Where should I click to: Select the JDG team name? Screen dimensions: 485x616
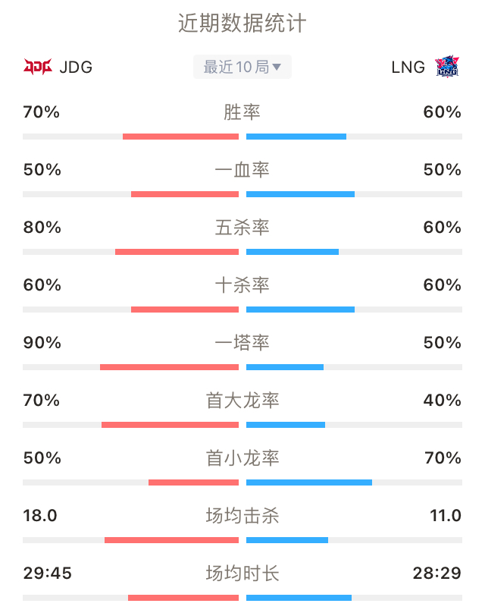click(76, 68)
